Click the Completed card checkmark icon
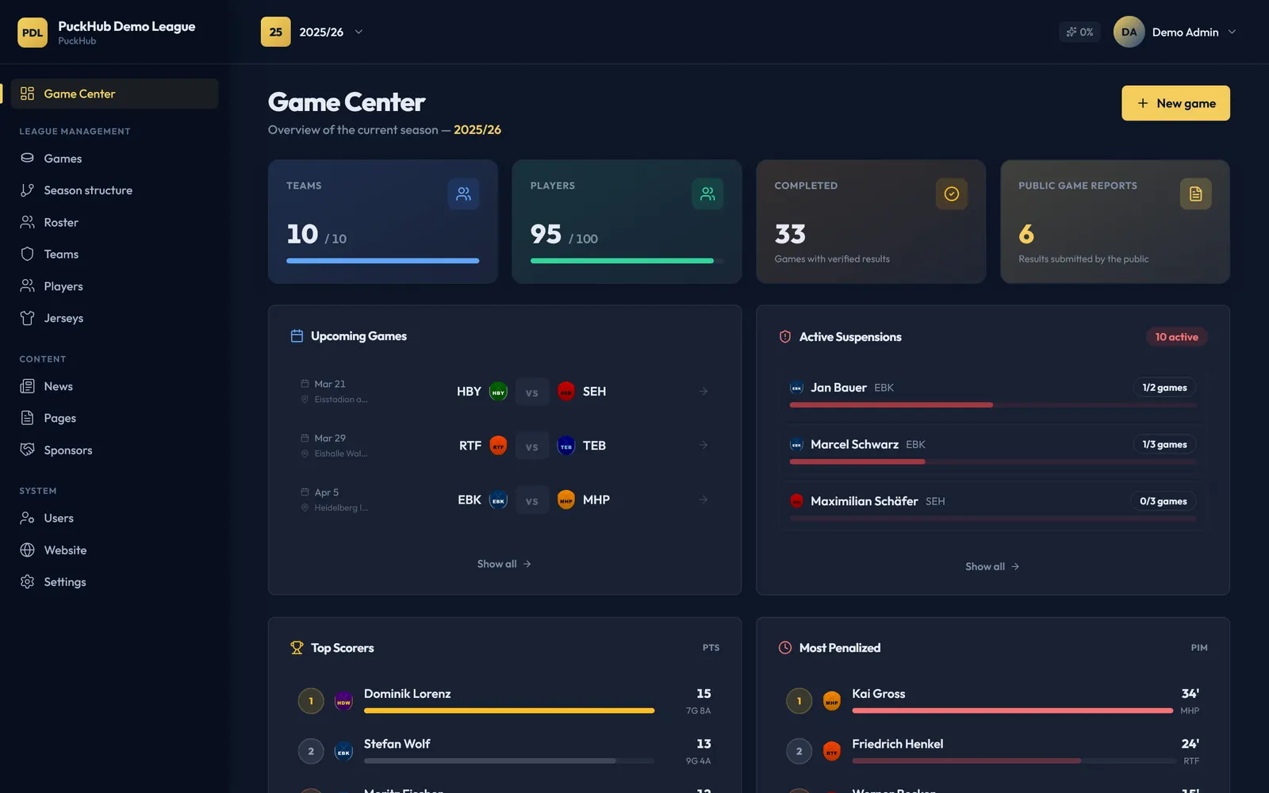Image resolution: width=1269 pixels, height=793 pixels. 952,193
